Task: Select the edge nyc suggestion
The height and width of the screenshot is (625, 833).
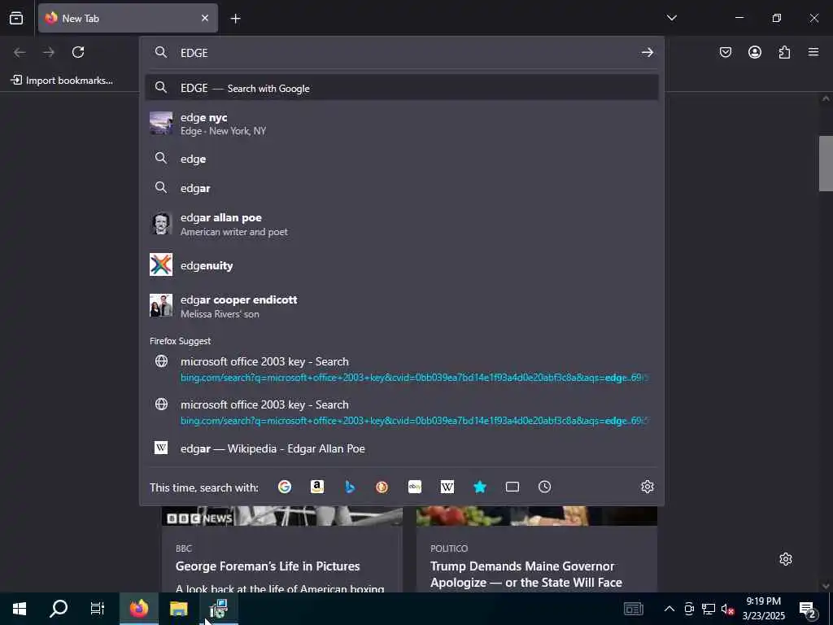Action: [x=402, y=124]
